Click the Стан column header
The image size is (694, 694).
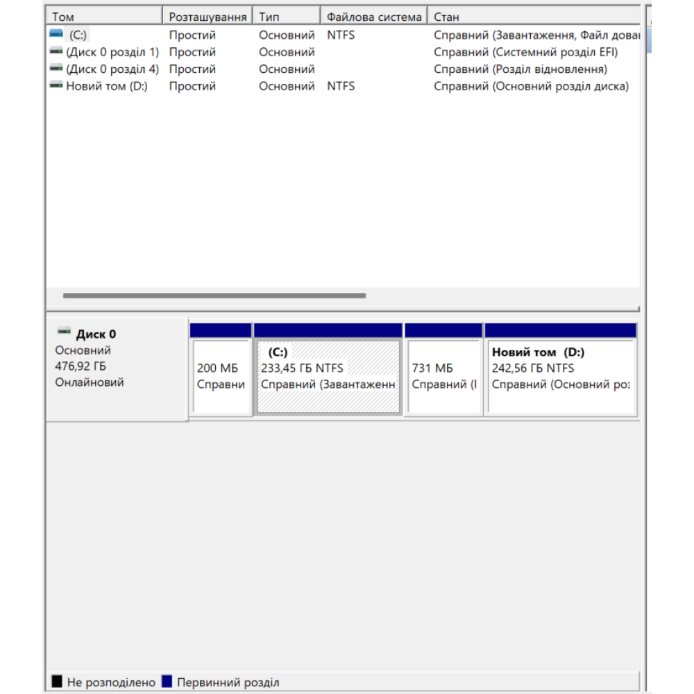point(533,17)
